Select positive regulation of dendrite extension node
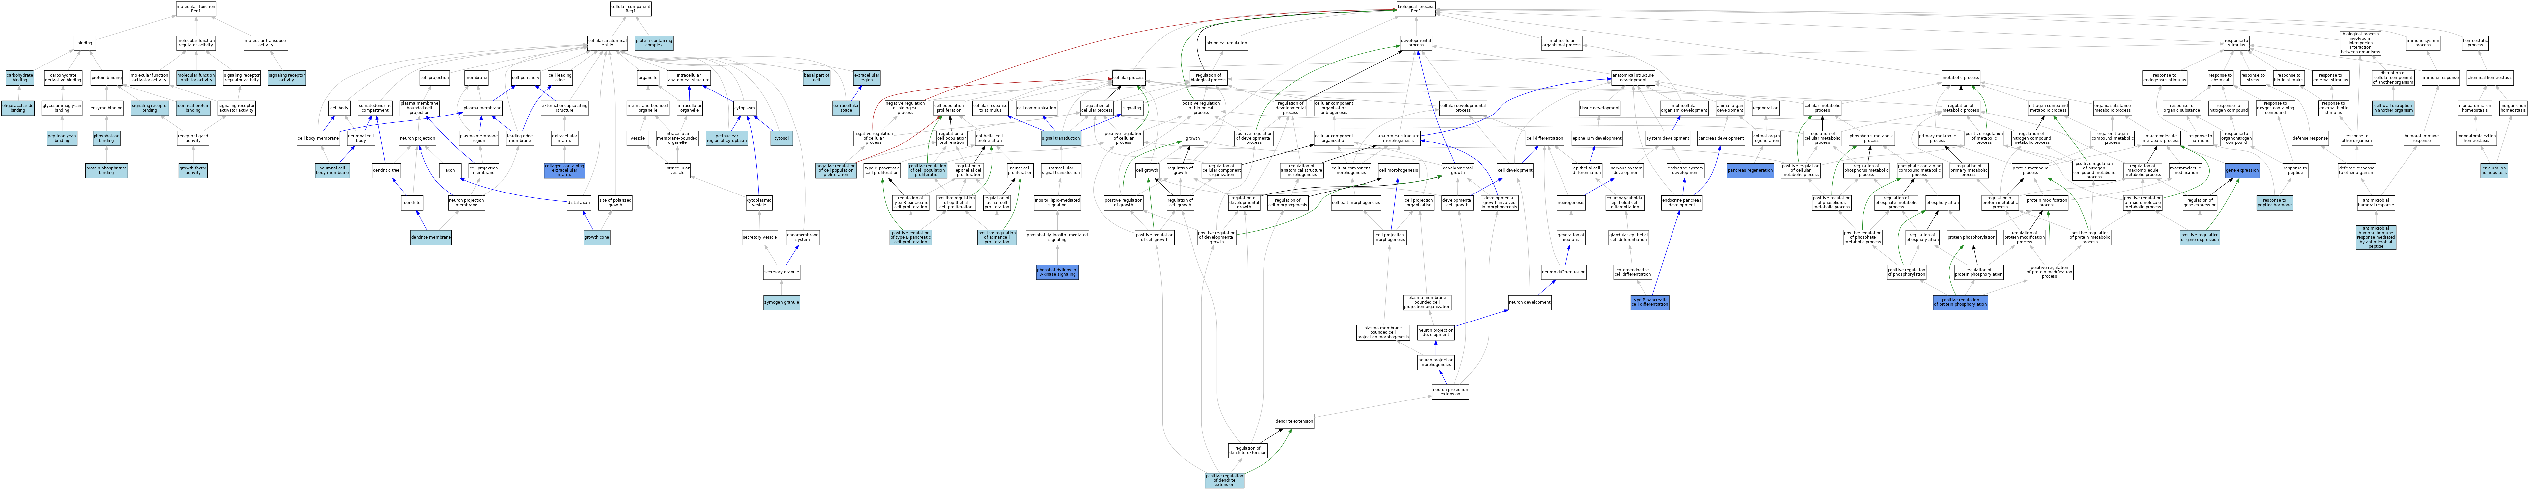2529x490 pixels. tap(1224, 480)
